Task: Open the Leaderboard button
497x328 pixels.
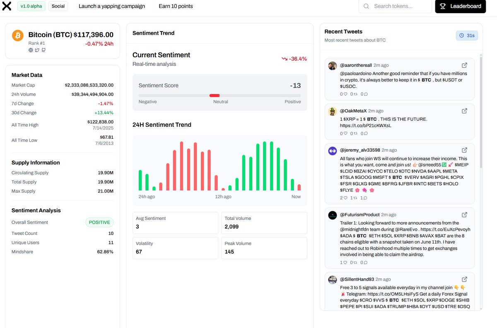Action: point(461,6)
